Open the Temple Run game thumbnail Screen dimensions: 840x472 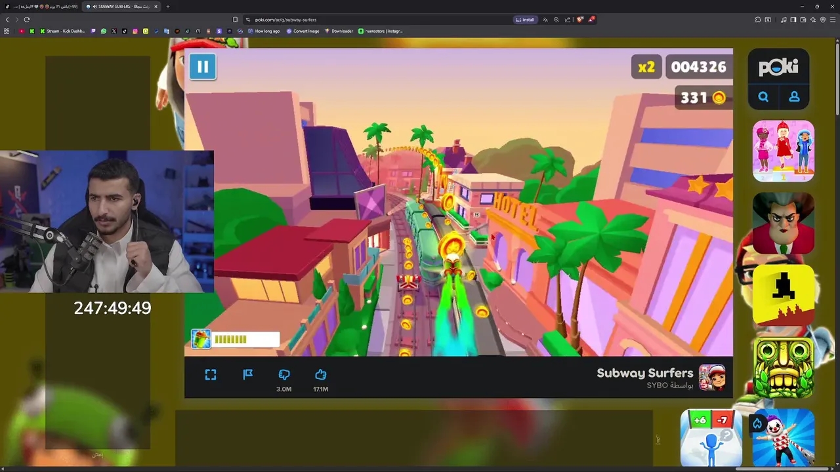click(784, 367)
